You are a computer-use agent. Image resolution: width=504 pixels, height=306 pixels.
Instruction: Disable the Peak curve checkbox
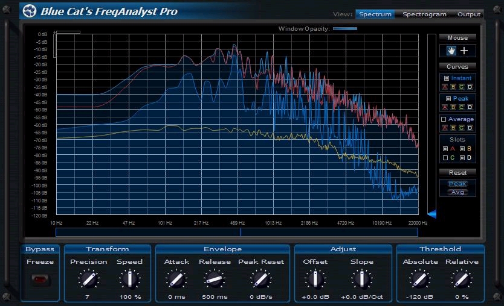[x=448, y=99]
